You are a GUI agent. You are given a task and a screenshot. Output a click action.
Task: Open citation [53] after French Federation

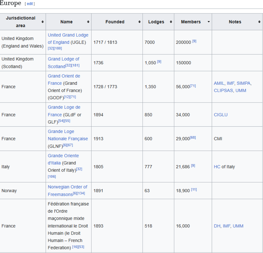pos(81,247)
